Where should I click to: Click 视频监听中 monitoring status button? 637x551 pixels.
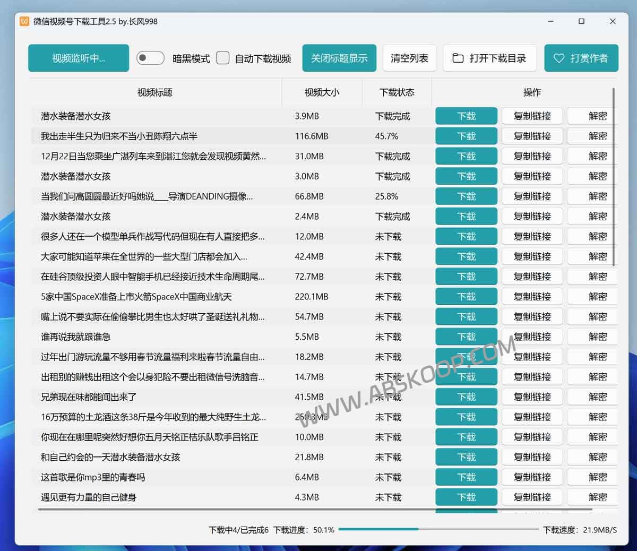[78, 58]
